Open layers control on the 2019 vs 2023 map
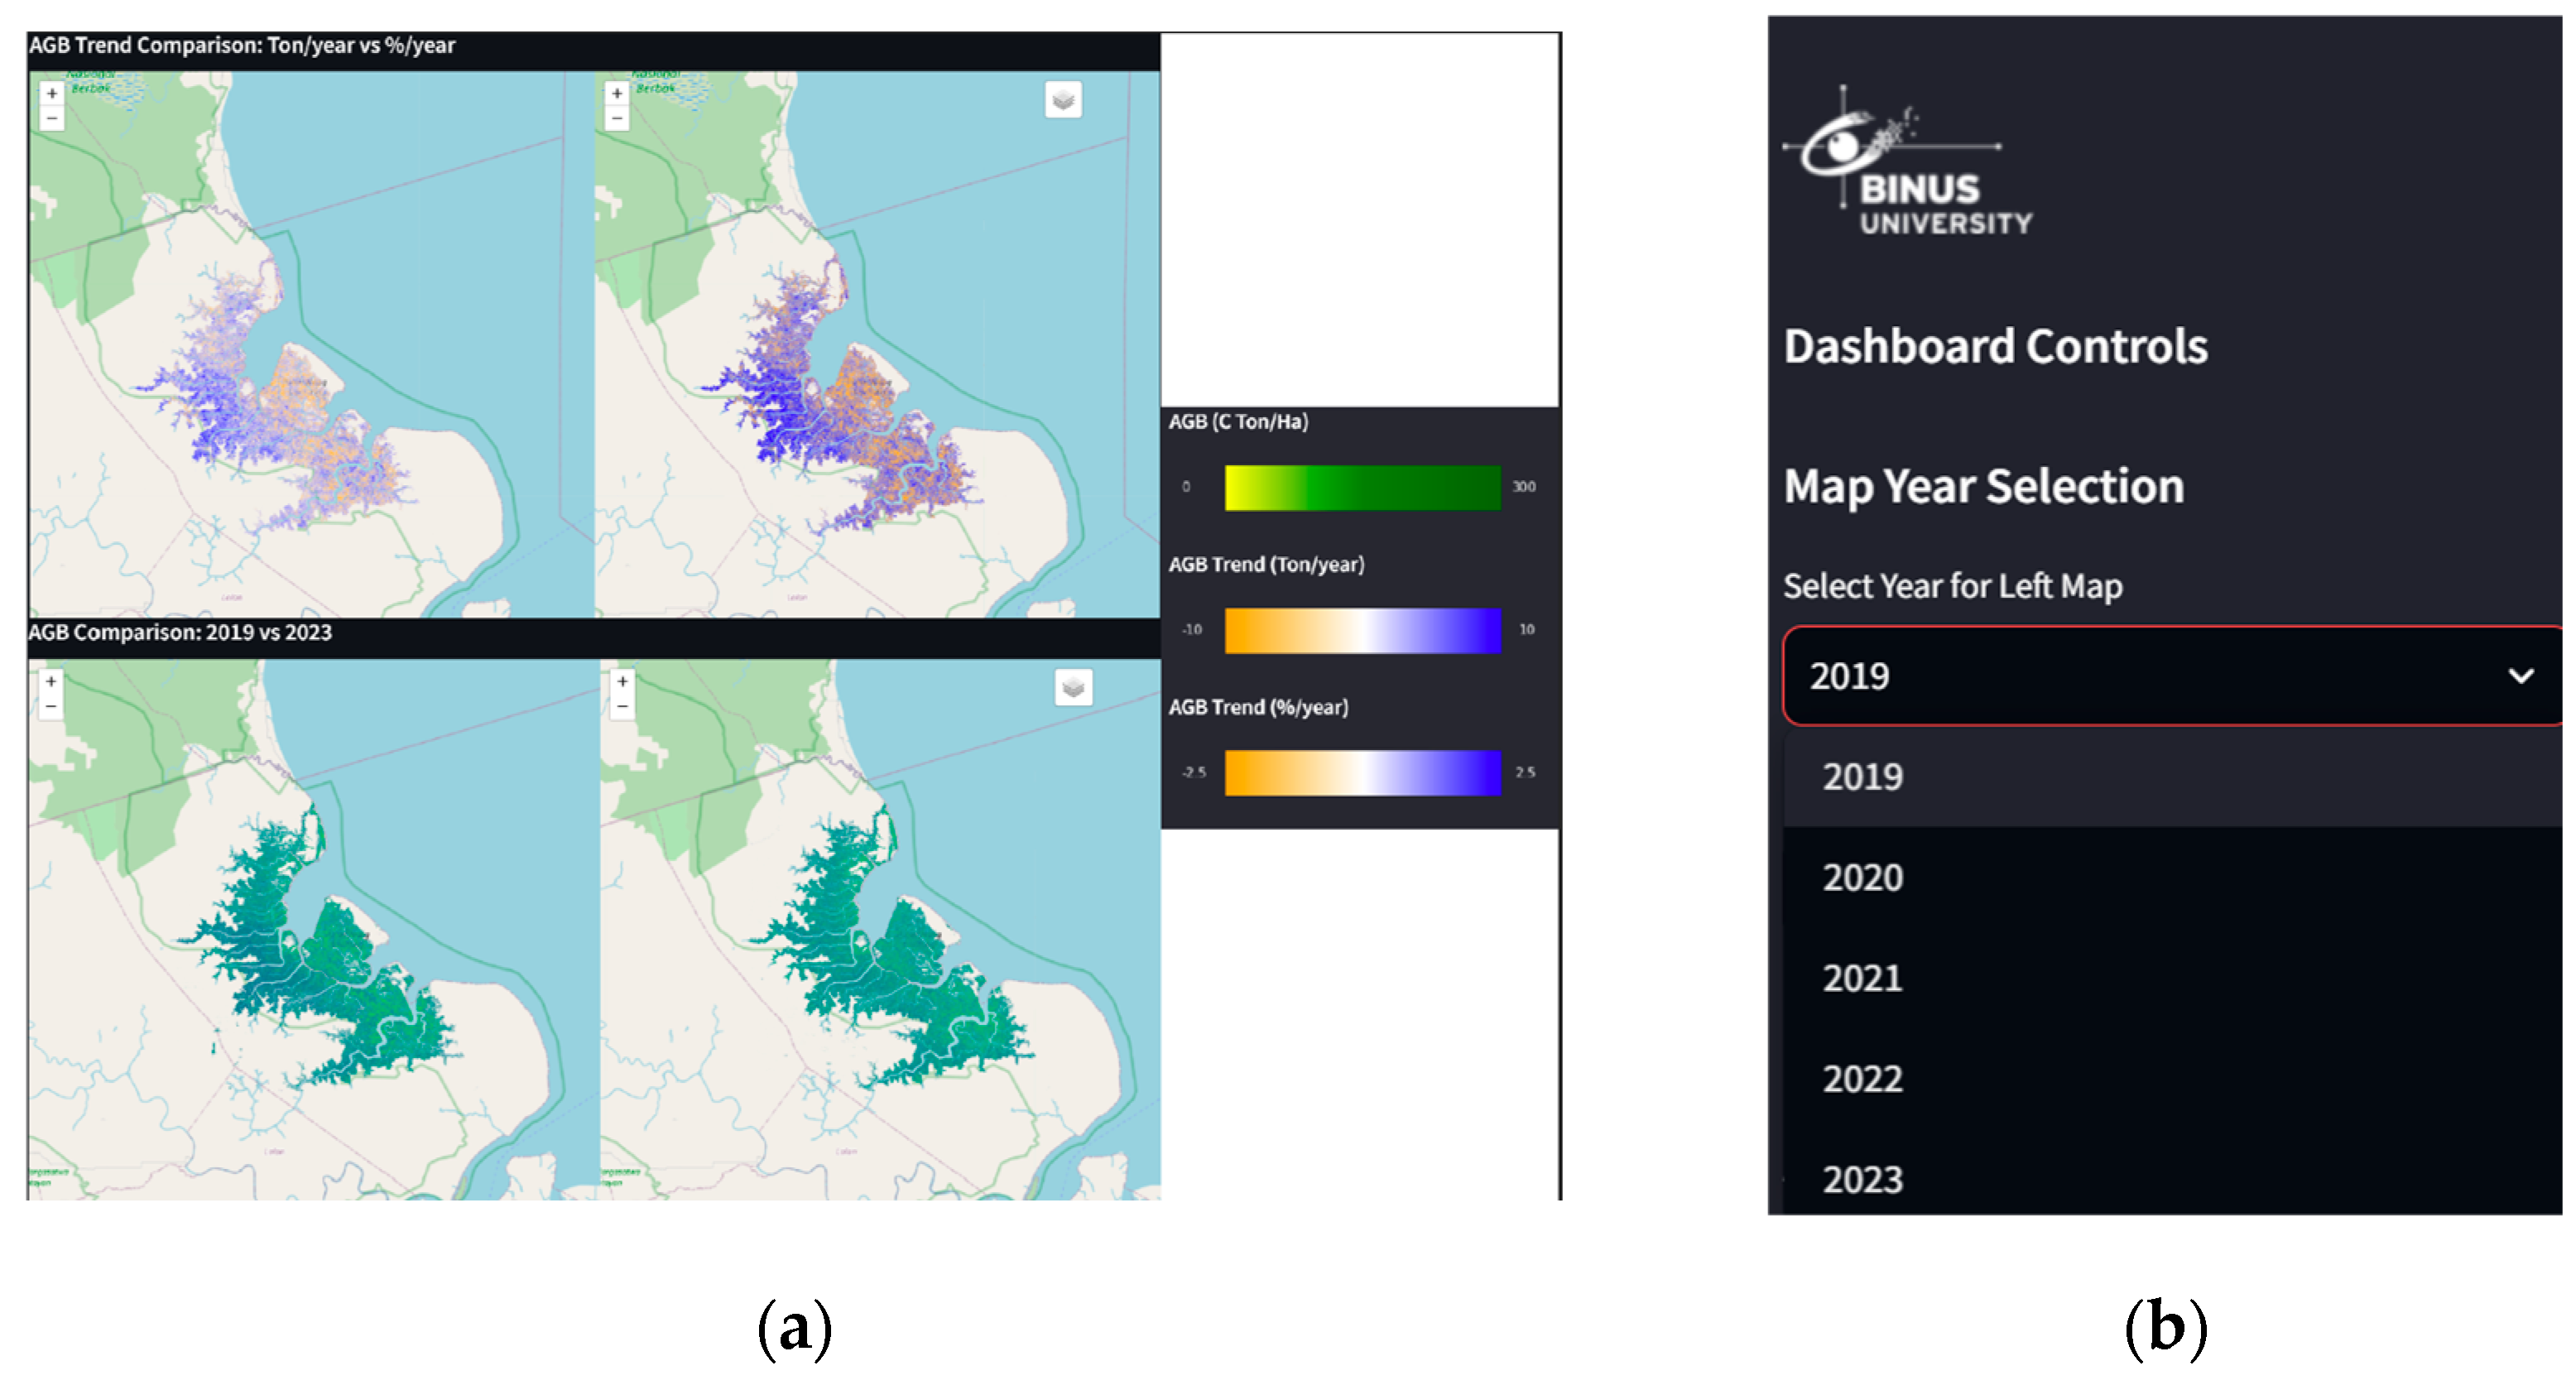The image size is (2576, 1385). (1073, 688)
